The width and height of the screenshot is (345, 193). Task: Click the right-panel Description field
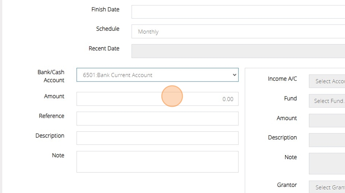tap(327, 140)
